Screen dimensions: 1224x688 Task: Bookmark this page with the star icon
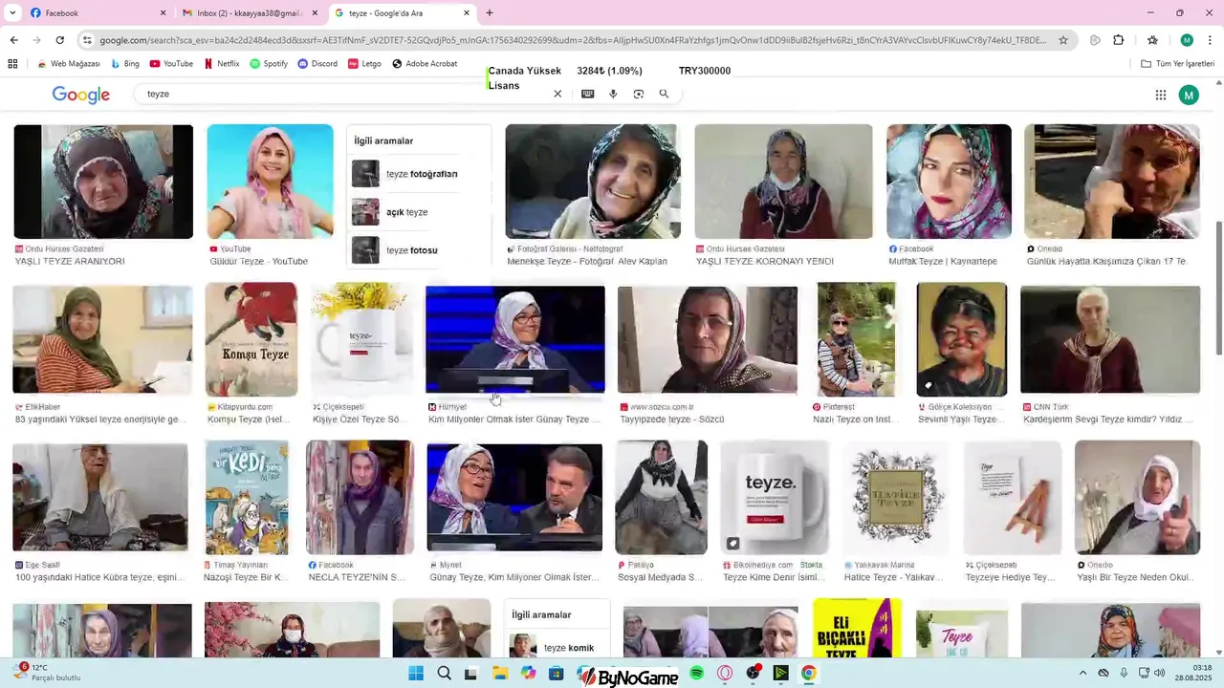[1063, 40]
